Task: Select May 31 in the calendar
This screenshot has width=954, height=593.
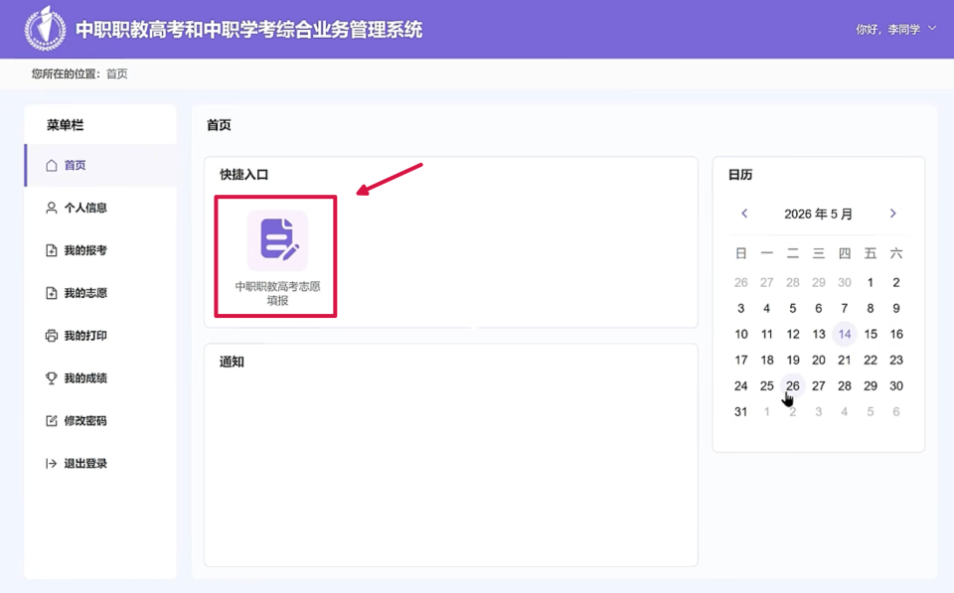Action: click(741, 412)
